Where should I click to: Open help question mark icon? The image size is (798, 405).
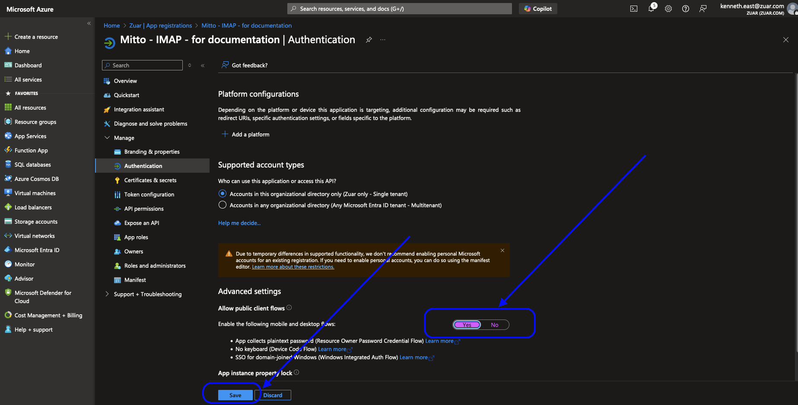click(686, 9)
